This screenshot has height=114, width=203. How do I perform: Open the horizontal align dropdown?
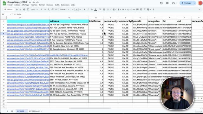(x=114, y=9)
